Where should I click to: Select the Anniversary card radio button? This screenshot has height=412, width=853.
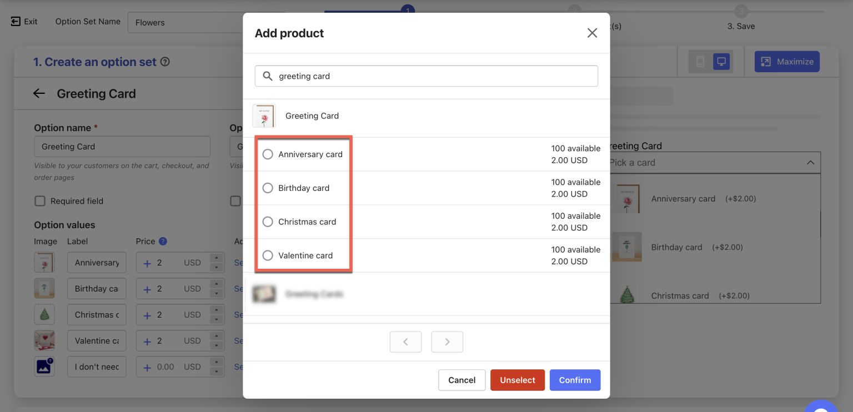click(x=268, y=154)
